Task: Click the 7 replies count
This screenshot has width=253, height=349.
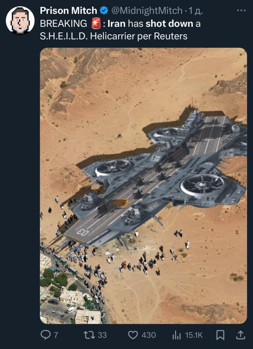Action: click(x=56, y=335)
